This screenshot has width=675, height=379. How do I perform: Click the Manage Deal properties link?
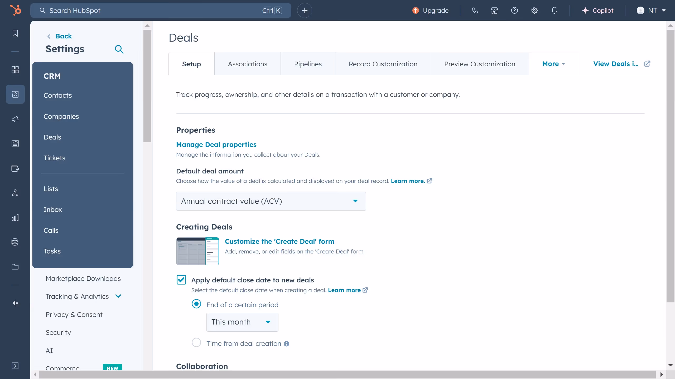coord(216,144)
